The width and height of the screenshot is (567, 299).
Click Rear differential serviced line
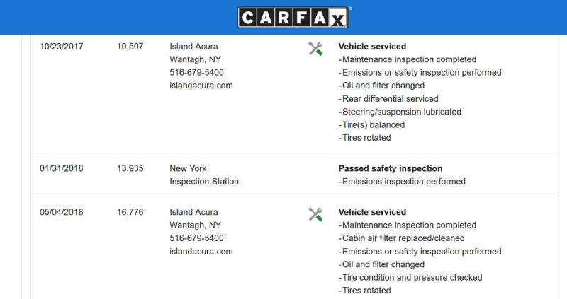pyautogui.click(x=388, y=99)
